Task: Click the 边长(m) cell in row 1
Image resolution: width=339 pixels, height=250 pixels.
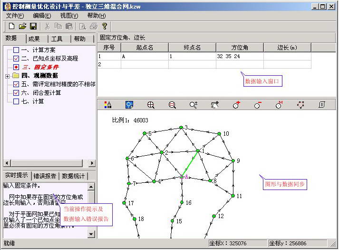Action: pyautogui.click(x=287, y=56)
